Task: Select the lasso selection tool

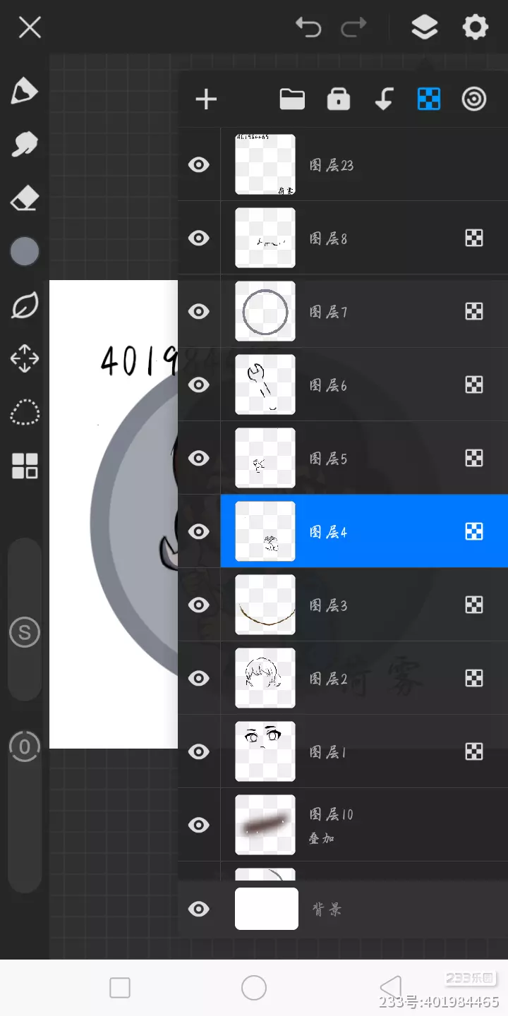Action: tap(25, 413)
